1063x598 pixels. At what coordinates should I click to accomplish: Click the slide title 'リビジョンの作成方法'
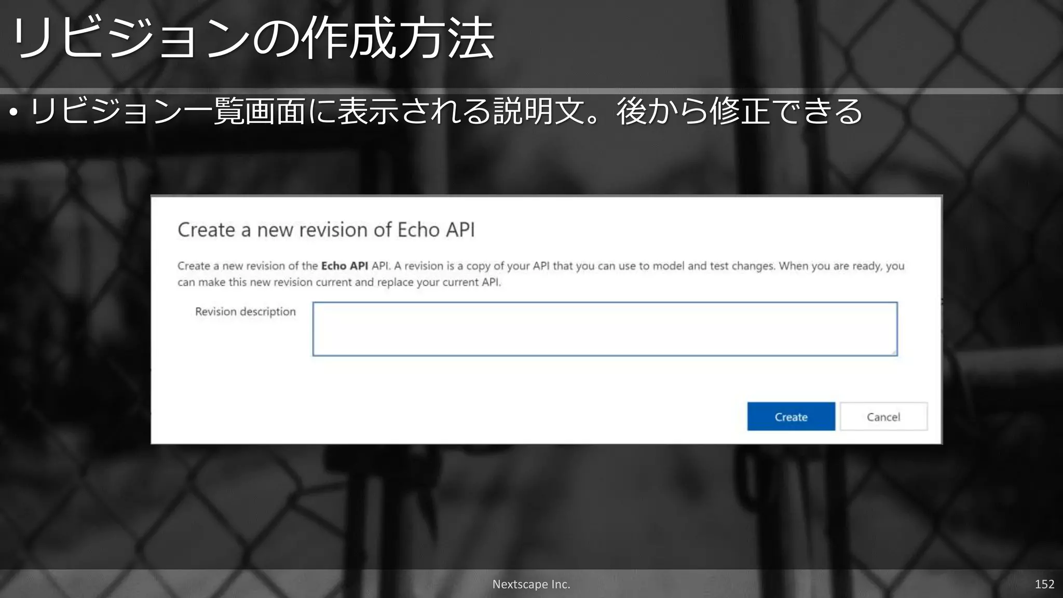point(252,38)
